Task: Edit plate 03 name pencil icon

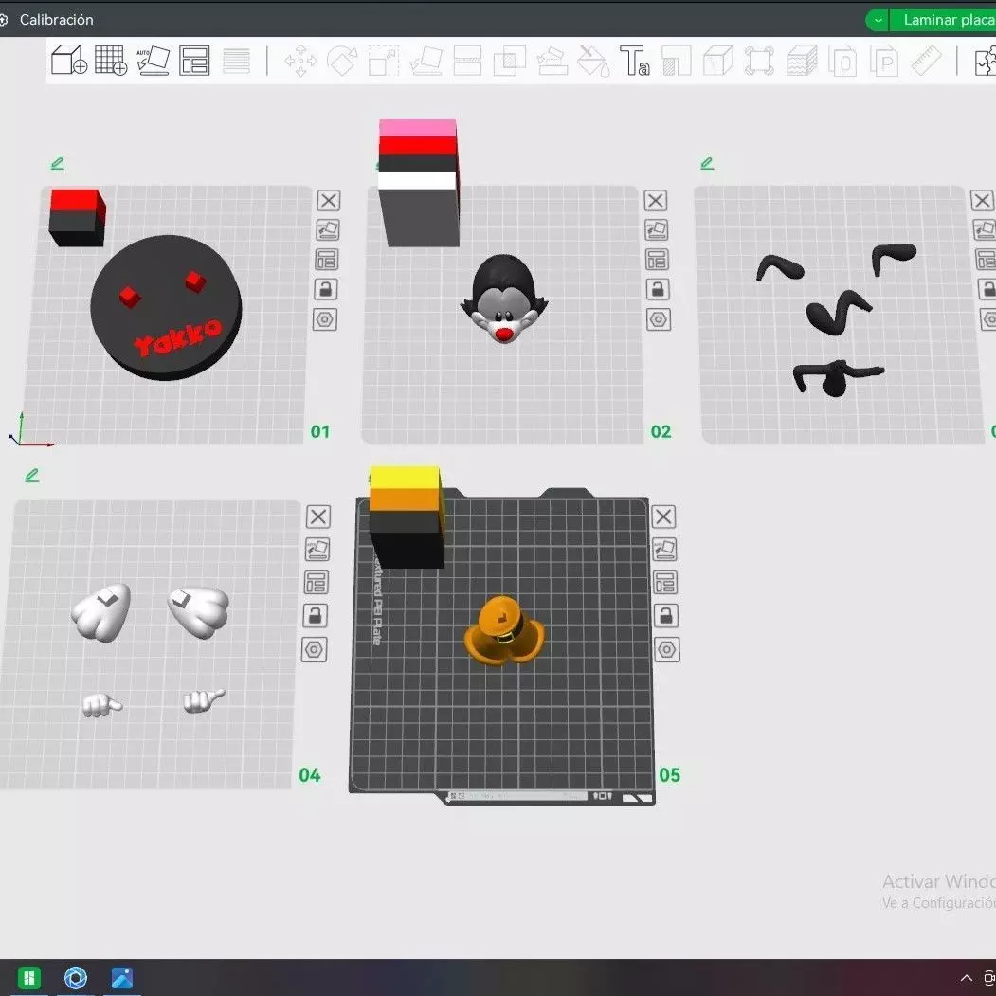Action: point(707,164)
